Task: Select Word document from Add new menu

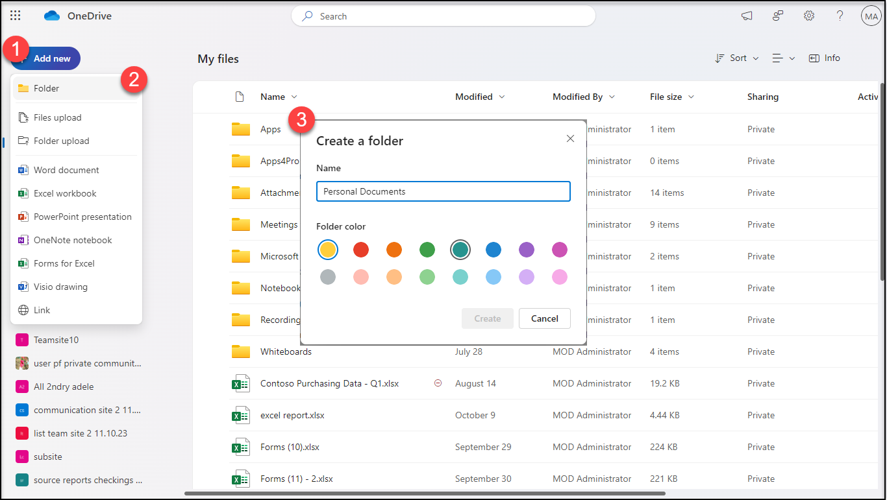Action: tap(66, 170)
